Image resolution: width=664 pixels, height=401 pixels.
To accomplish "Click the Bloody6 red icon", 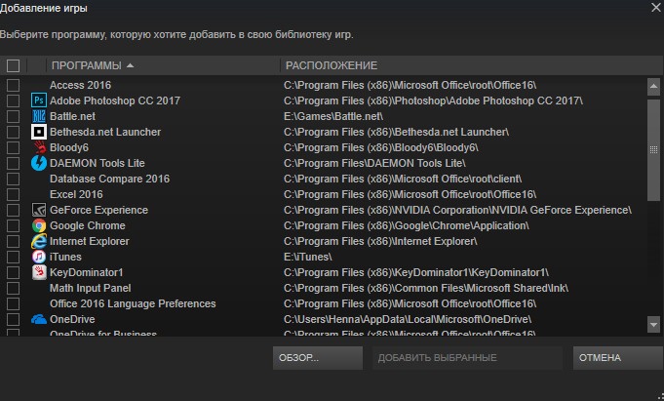I will click(x=39, y=147).
